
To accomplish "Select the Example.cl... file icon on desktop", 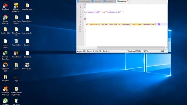I will click(27, 31).
